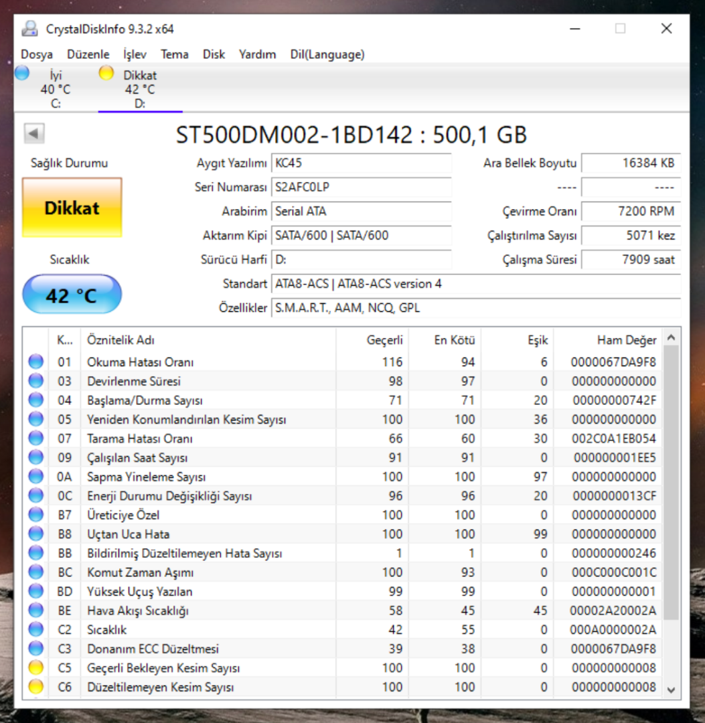Click raw value 00002A20002A in Hava Akışı row
705x723 pixels.
coord(613,611)
